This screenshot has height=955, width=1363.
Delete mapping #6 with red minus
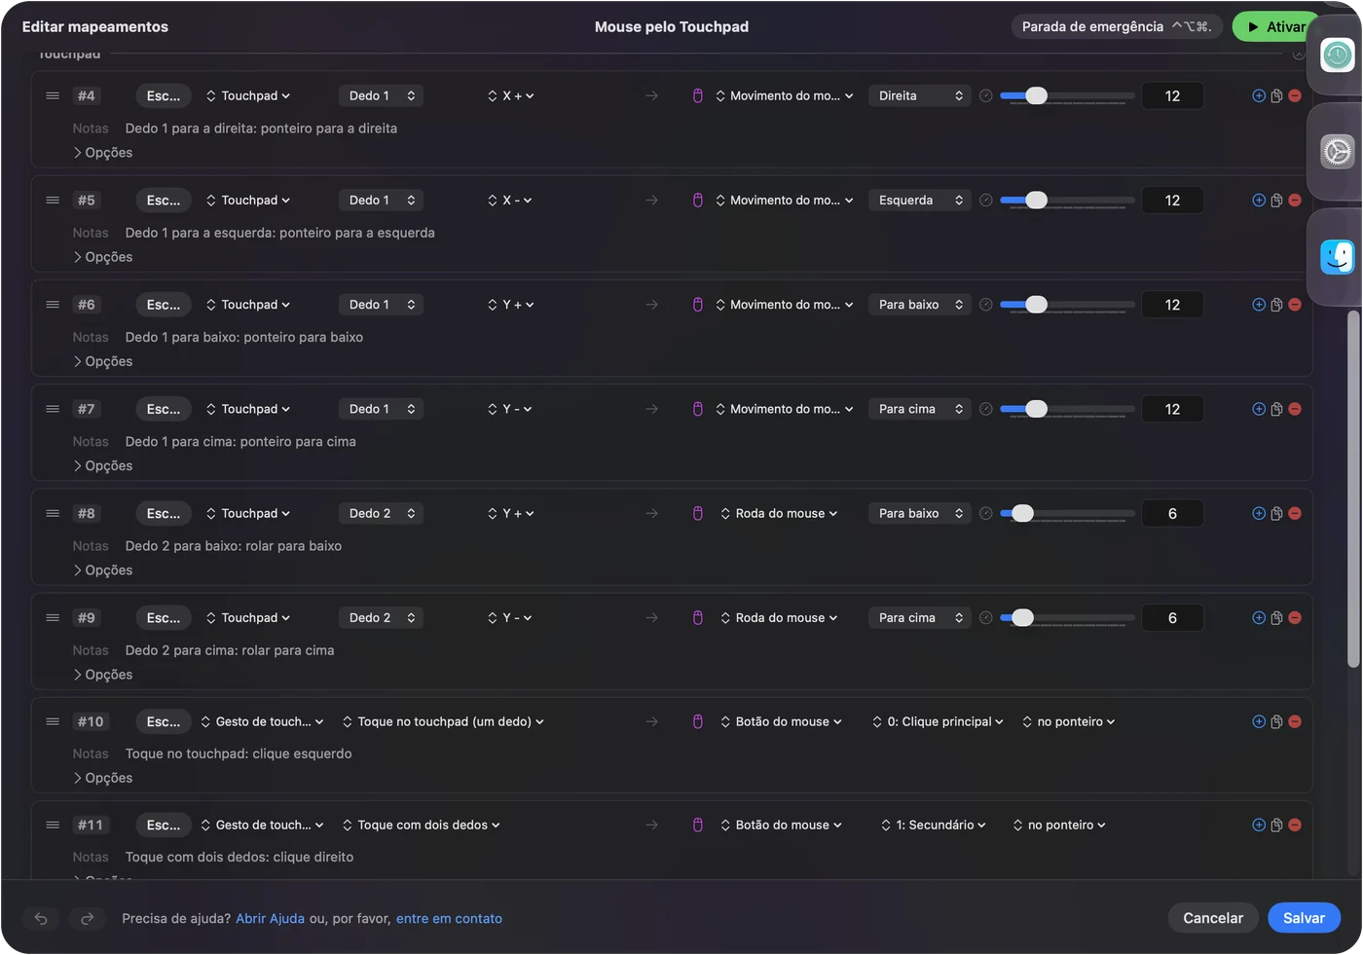point(1295,305)
